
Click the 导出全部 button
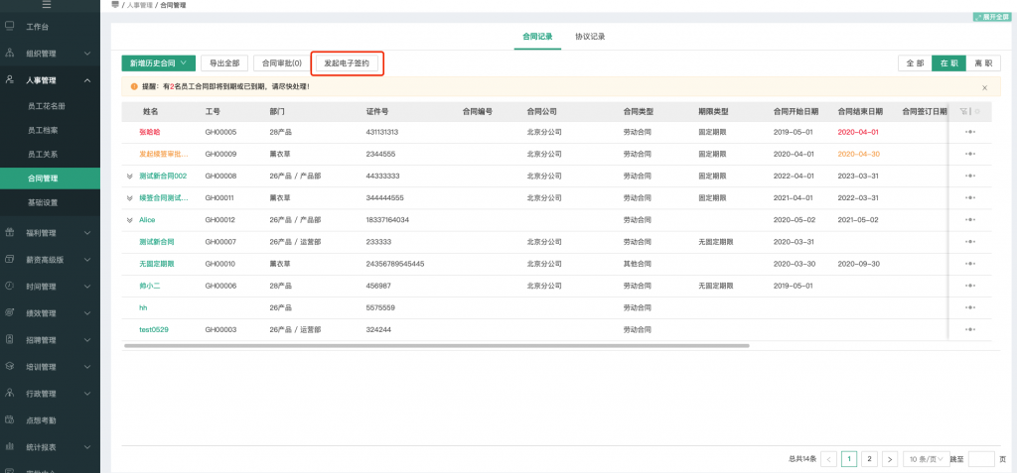tap(224, 62)
